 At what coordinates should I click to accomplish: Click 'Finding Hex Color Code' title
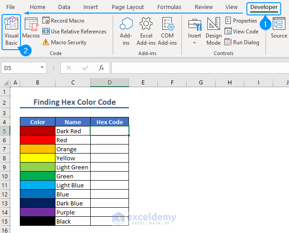point(74,102)
